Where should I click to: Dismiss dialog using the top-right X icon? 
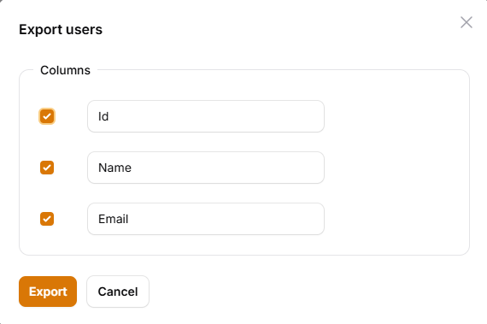pyautogui.click(x=466, y=22)
